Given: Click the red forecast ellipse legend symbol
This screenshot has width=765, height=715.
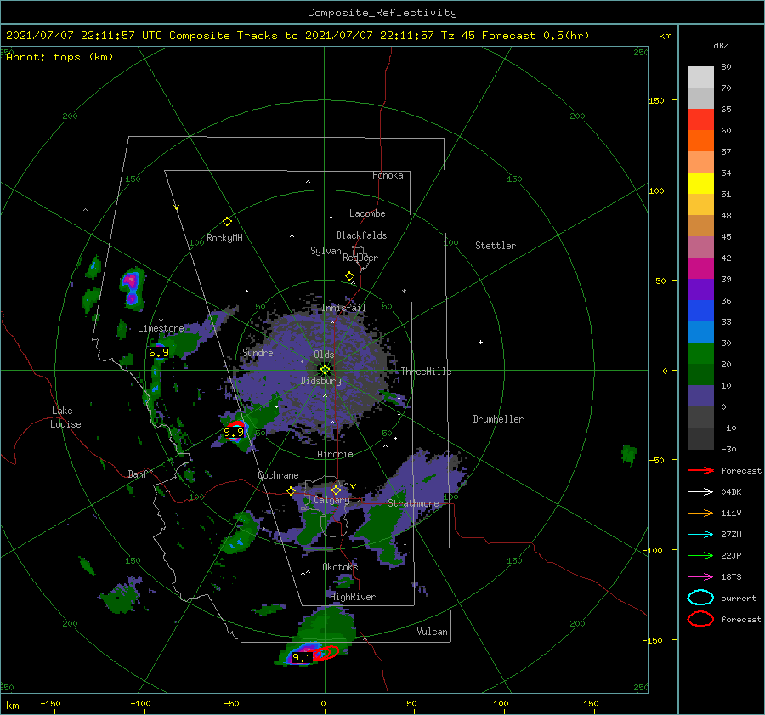Looking at the screenshot, I should pyautogui.click(x=700, y=619).
